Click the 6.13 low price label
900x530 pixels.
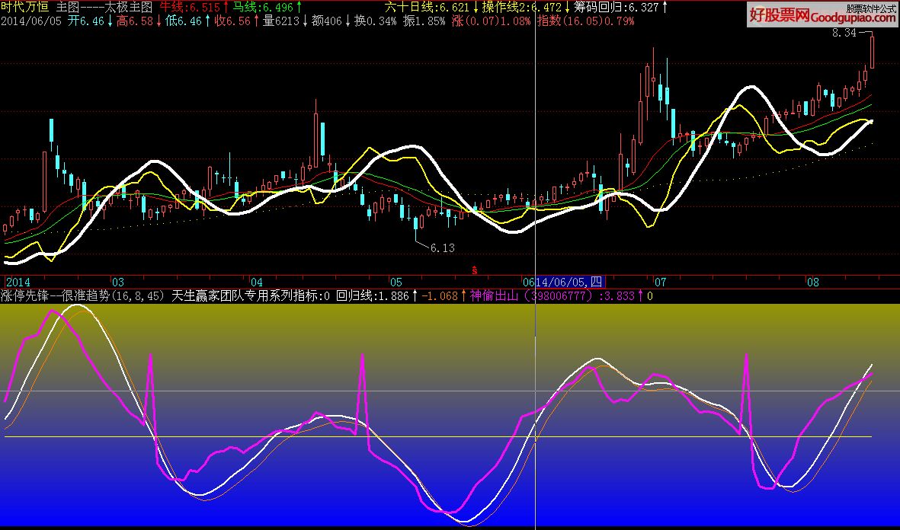[x=442, y=248]
